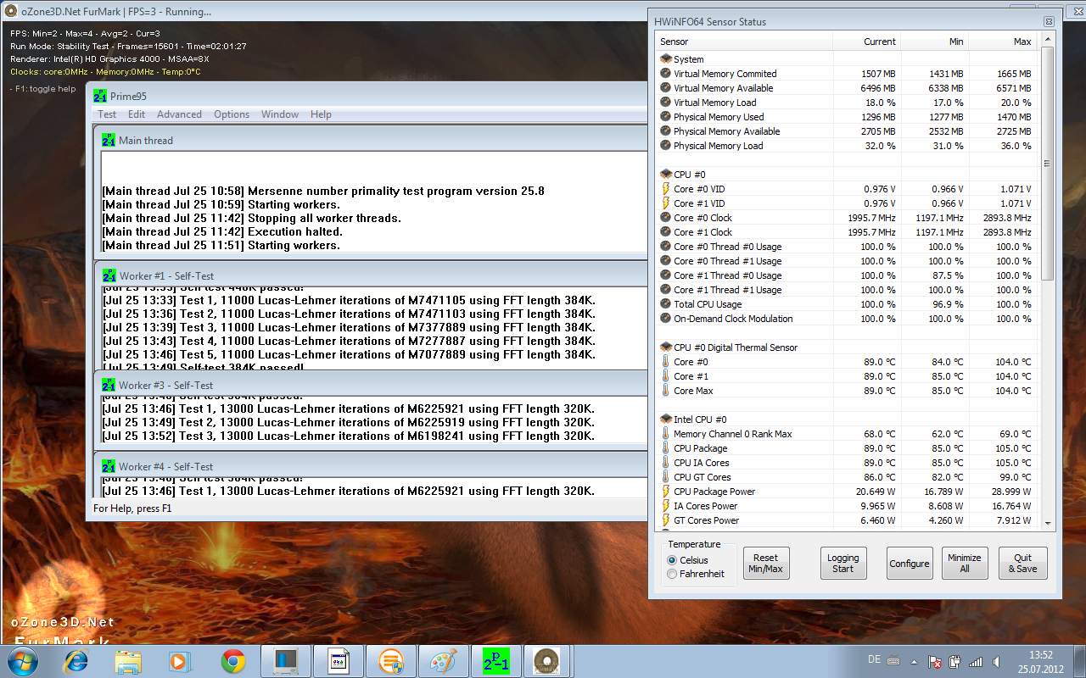Open the Options menu in Prime95
This screenshot has width=1086, height=678.
coord(232,114)
